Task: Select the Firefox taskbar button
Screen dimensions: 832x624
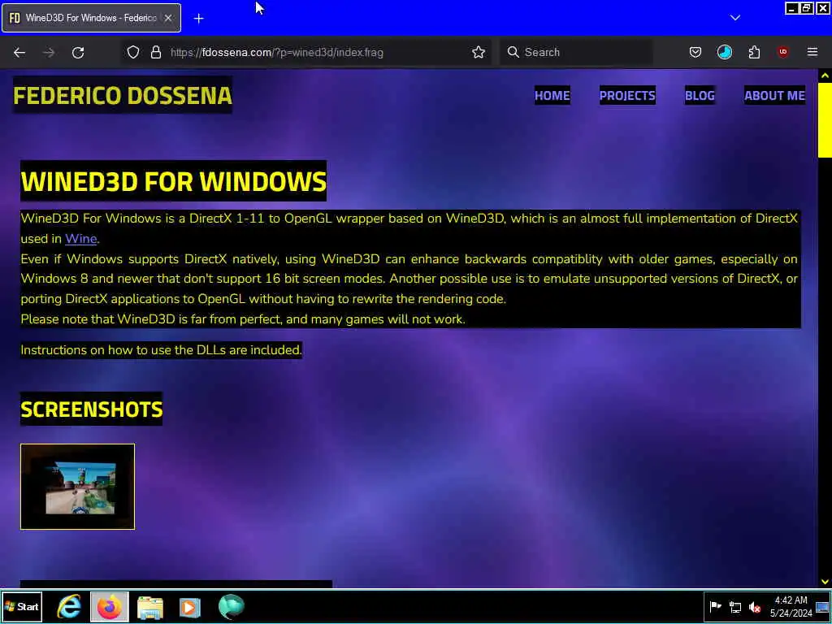Action: (x=110, y=606)
